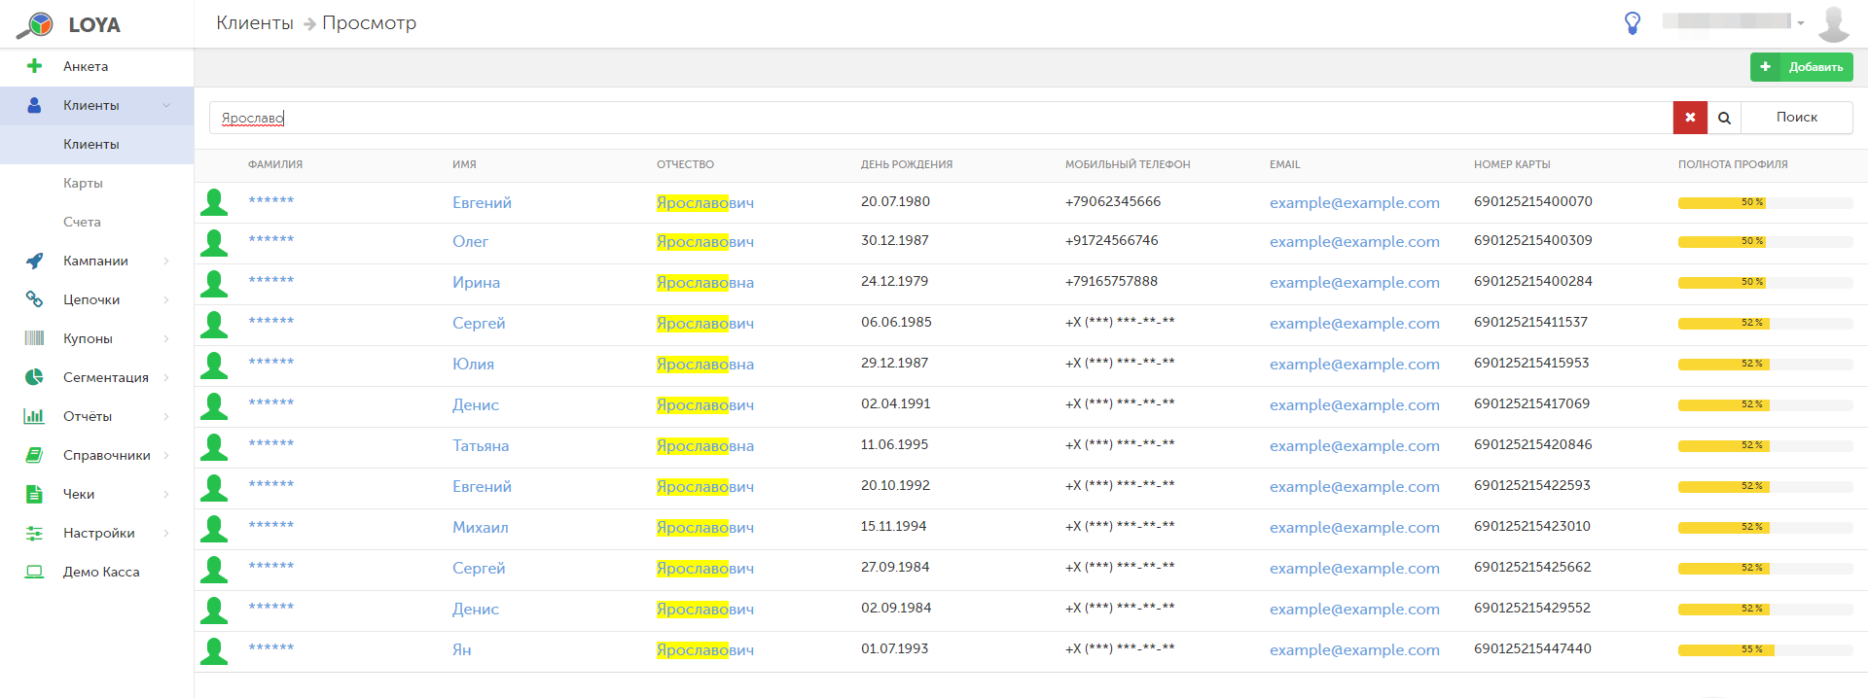Click the Купоны barcode icon

(x=34, y=338)
